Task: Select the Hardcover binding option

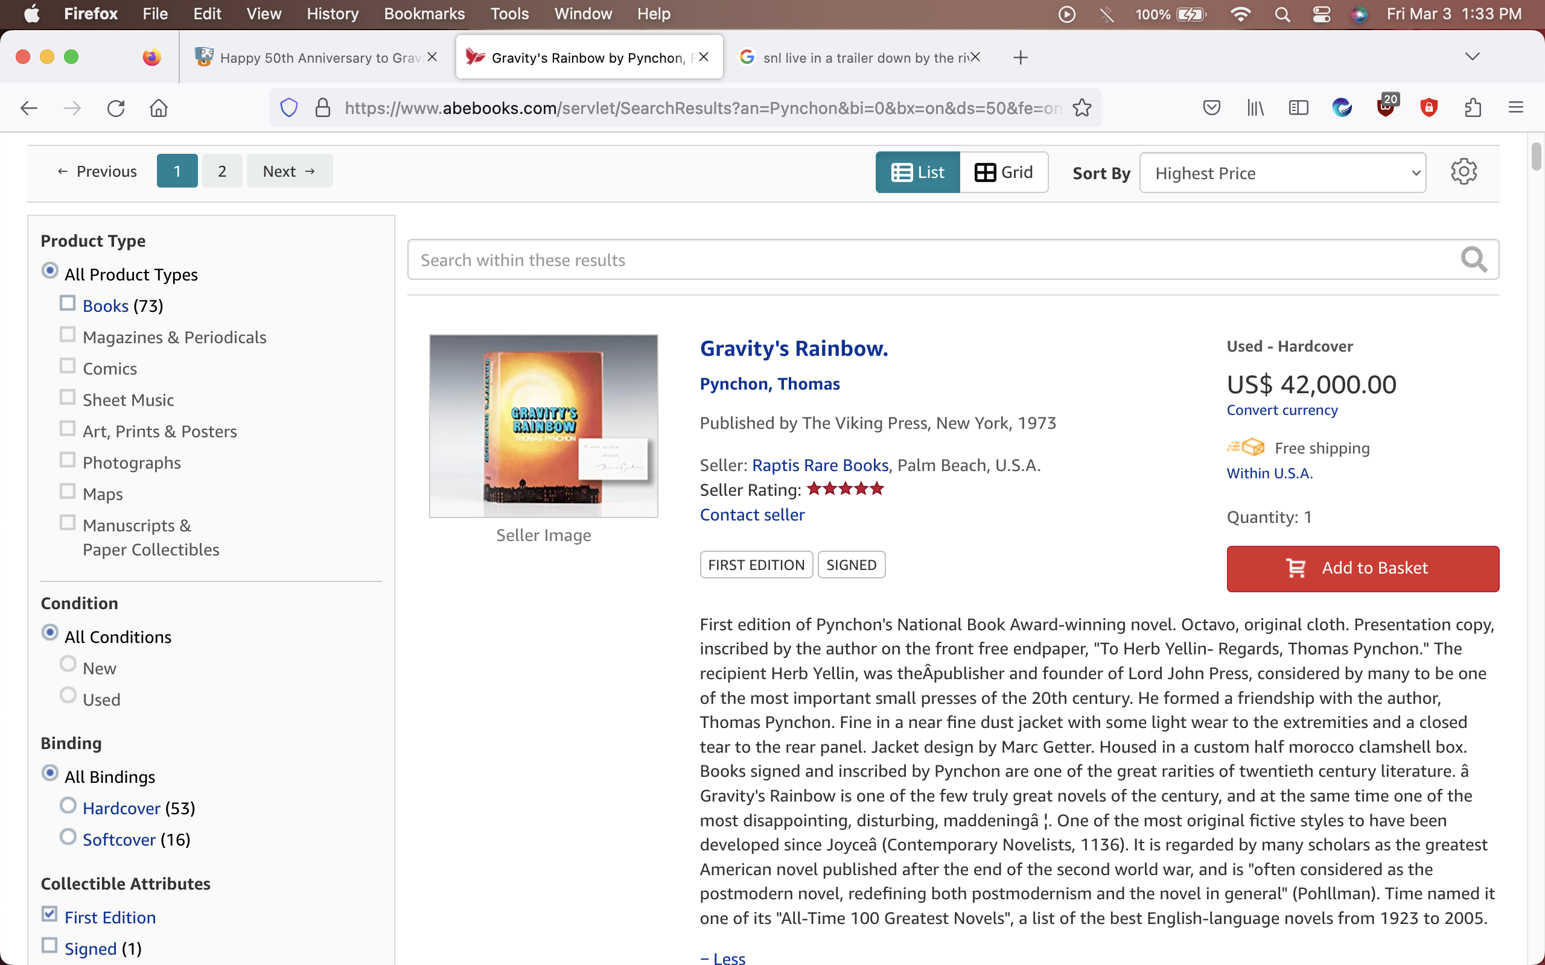Action: [68, 805]
